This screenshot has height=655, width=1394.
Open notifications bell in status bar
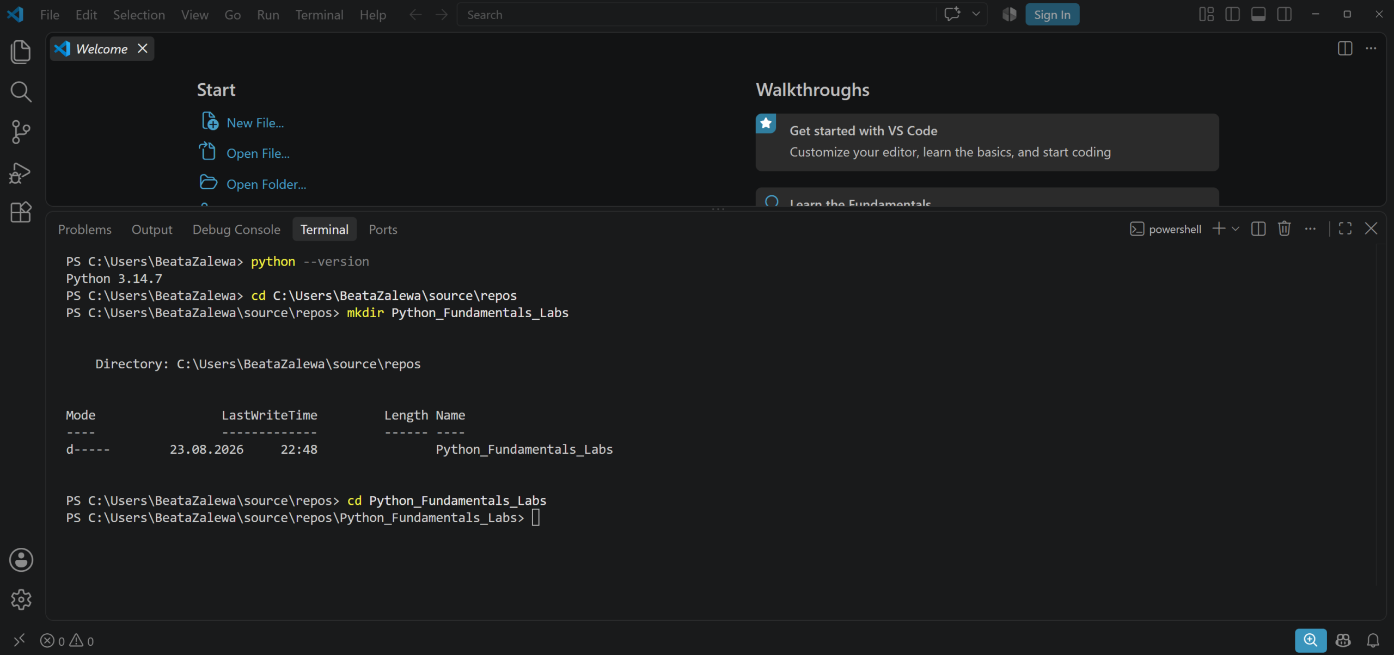pyautogui.click(x=1373, y=640)
